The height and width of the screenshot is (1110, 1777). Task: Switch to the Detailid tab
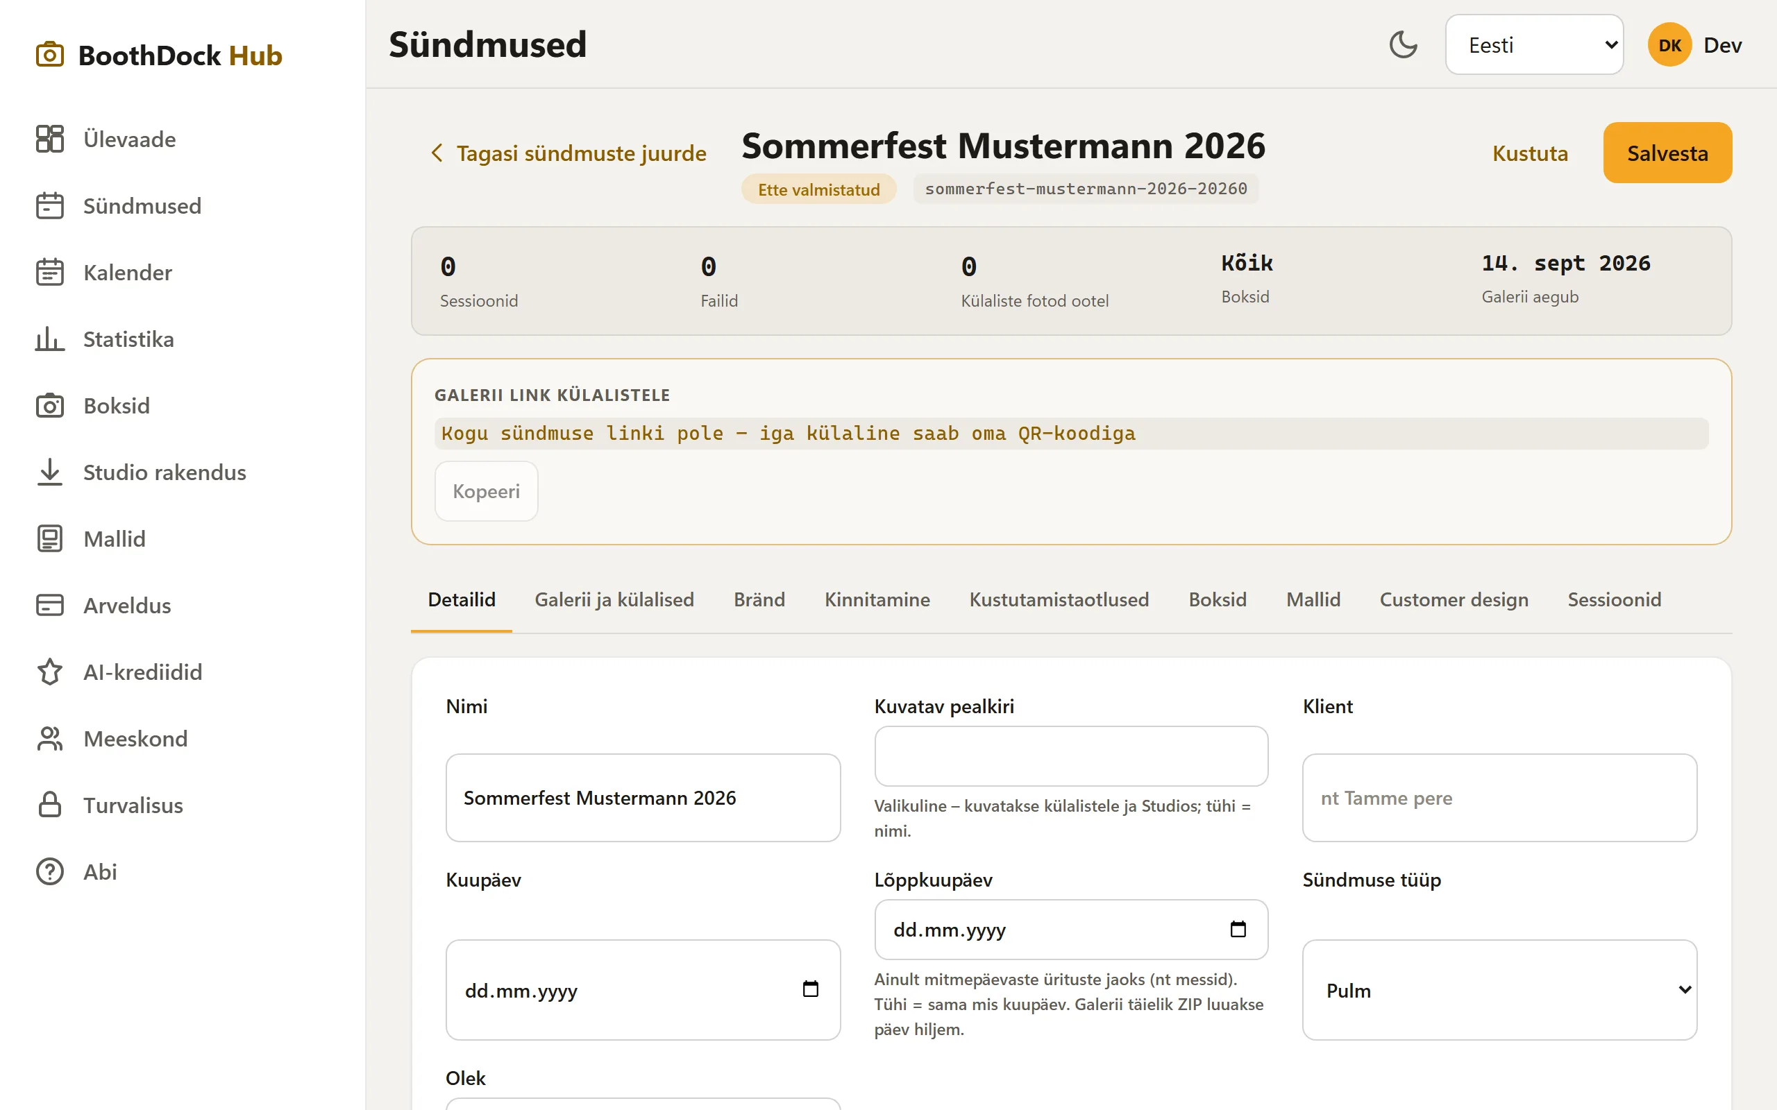coord(461,600)
